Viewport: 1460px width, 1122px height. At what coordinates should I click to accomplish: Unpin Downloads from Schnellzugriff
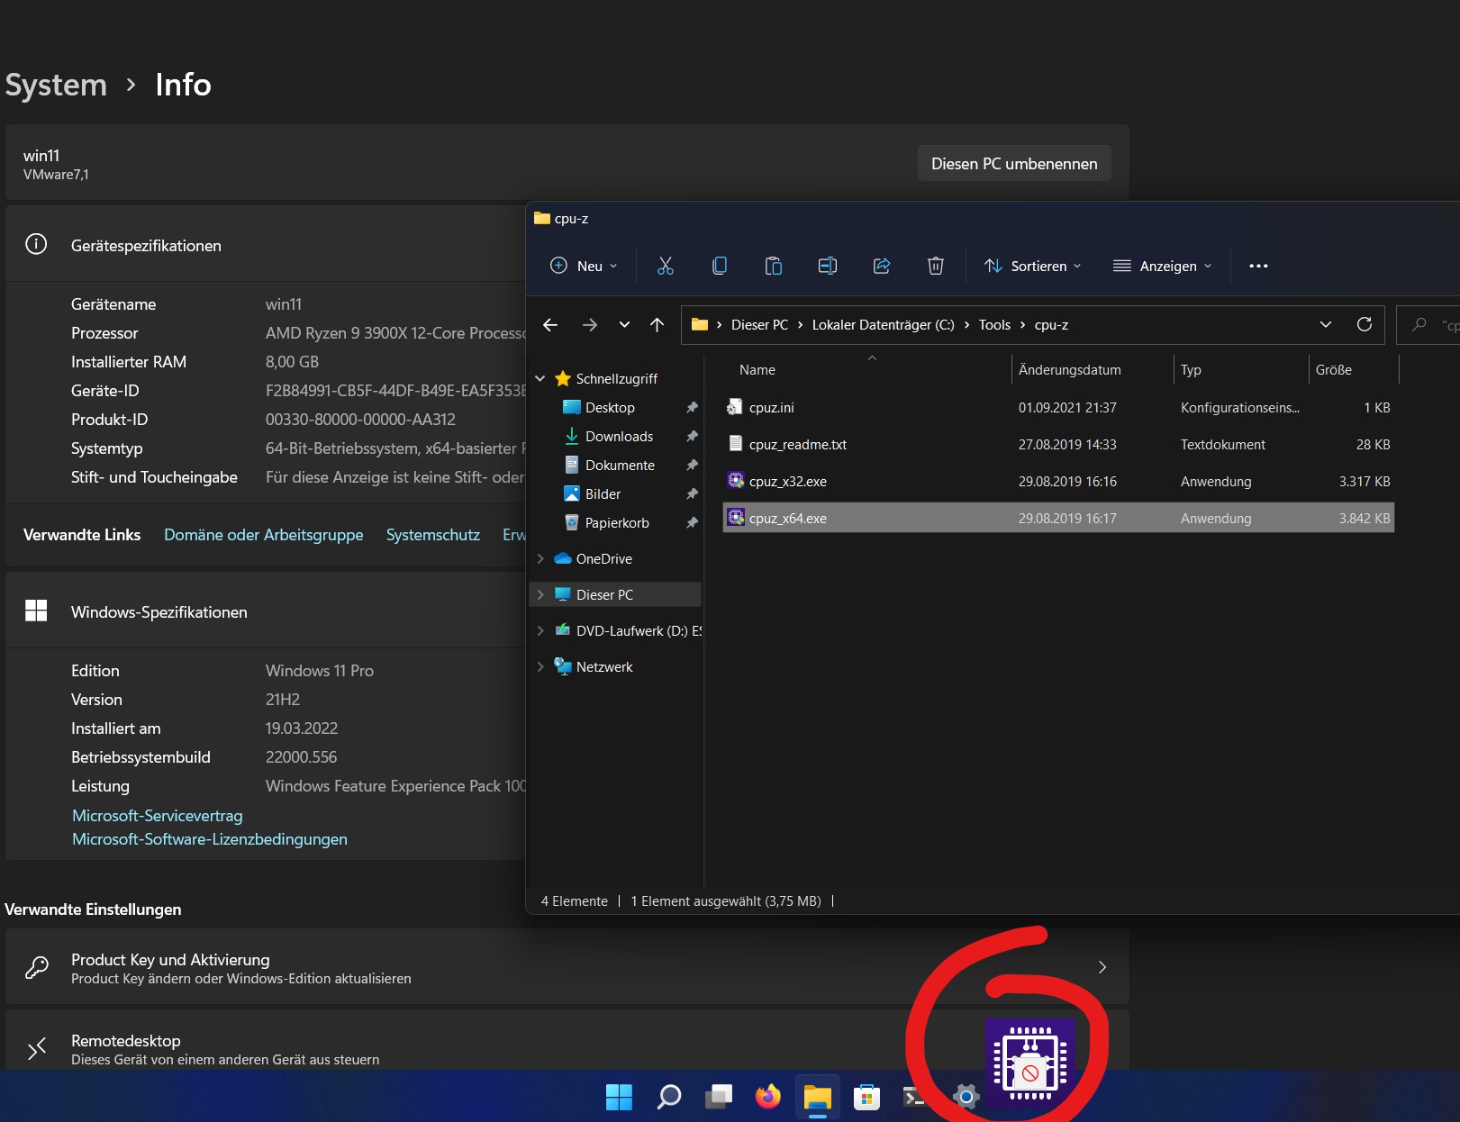point(691,436)
